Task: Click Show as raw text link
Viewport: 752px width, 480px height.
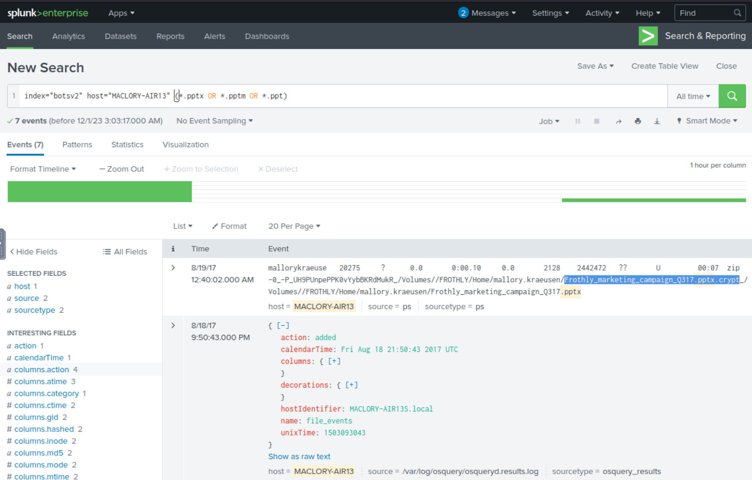Action: [299, 457]
